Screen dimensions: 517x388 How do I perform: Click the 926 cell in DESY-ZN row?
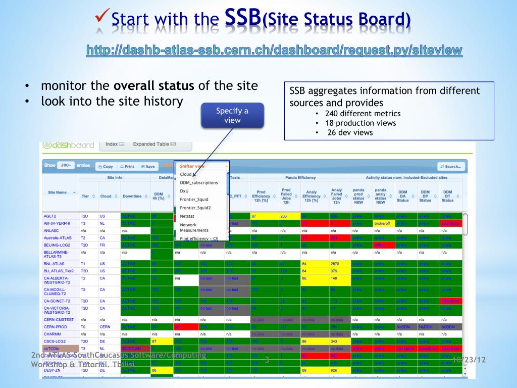[x=340, y=370]
